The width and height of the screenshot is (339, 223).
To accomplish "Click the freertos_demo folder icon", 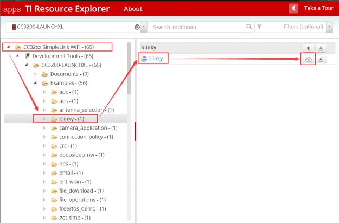I will coord(54,209).
